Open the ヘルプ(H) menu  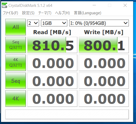click(x=63, y=13)
